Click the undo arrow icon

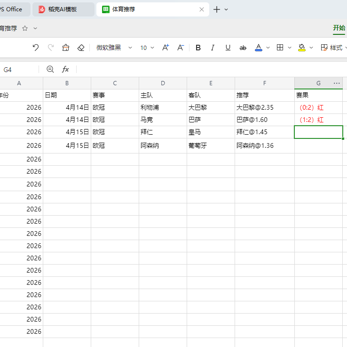coord(36,48)
